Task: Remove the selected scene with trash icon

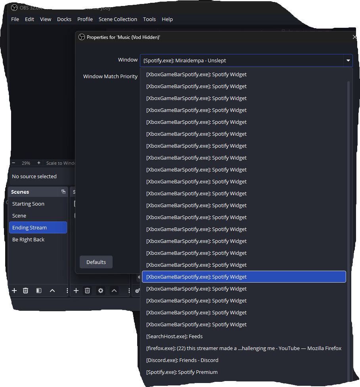Action: [x=25, y=291]
